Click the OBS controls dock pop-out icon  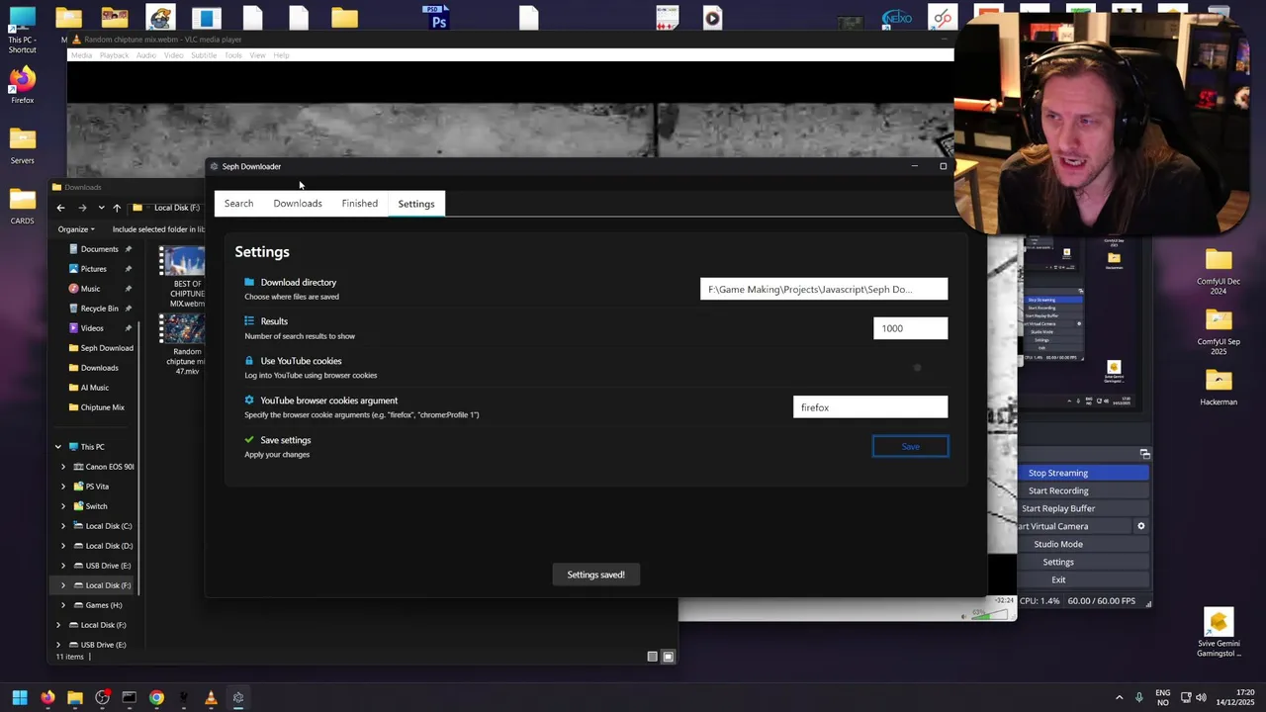click(1144, 454)
